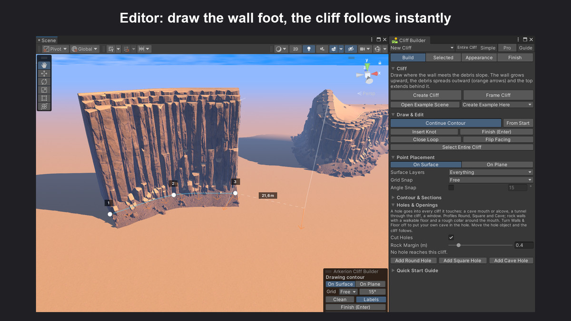The image size is (571, 321).
Task: Select the Rect transform tool
Action: click(44, 98)
